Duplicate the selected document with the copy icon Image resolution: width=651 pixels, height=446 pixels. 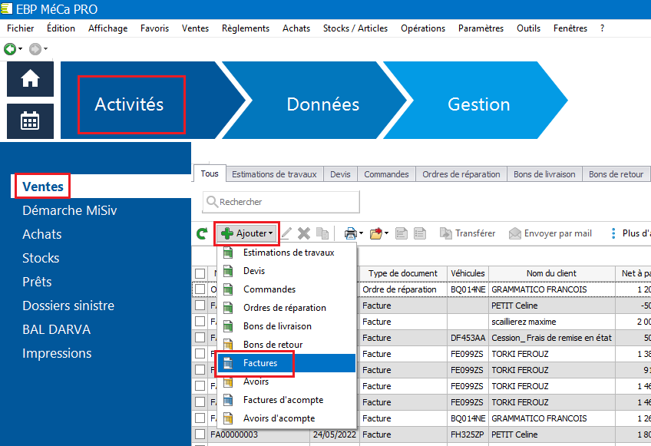tap(322, 233)
